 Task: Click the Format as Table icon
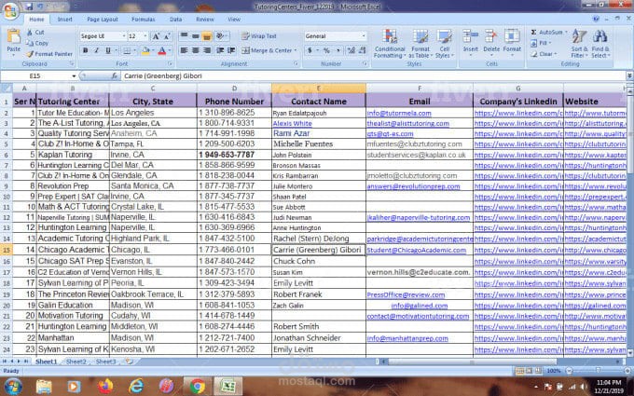coord(420,44)
